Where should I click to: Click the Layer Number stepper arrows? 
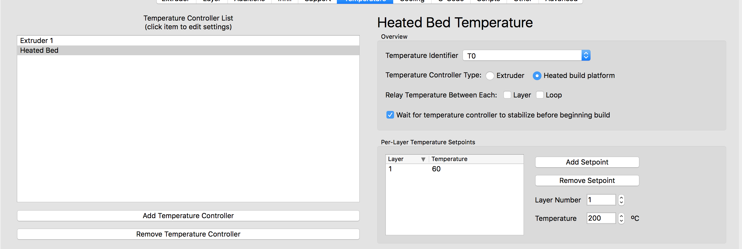pyautogui.click(x=621, y=200)
